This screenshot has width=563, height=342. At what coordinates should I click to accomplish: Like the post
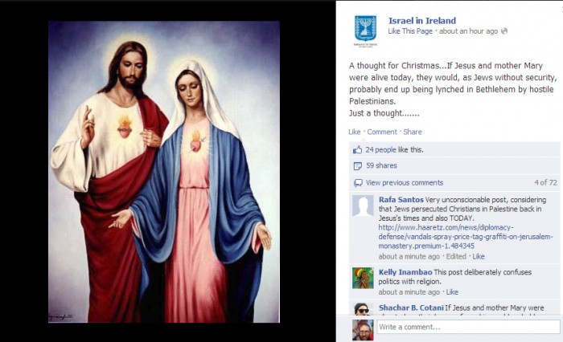[355, 132]
